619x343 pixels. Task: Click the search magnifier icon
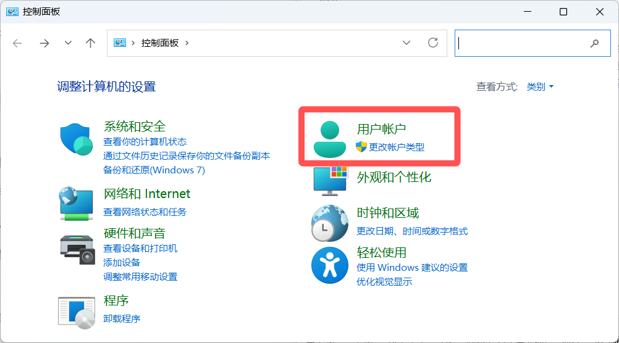(594, 43)
